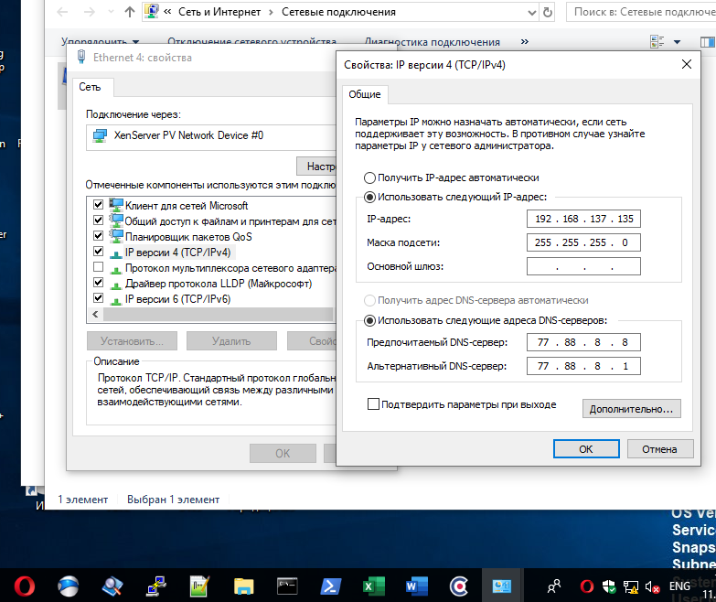Cancel IPv4 properties with Отмена
Image resolution: width=716 pixels, height=602 pixels.
(x=660, y=449)
